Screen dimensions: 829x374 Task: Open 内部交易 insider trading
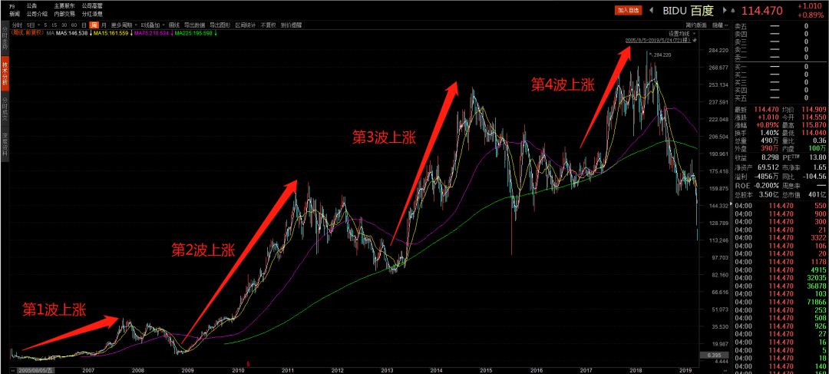click(64, 14)
